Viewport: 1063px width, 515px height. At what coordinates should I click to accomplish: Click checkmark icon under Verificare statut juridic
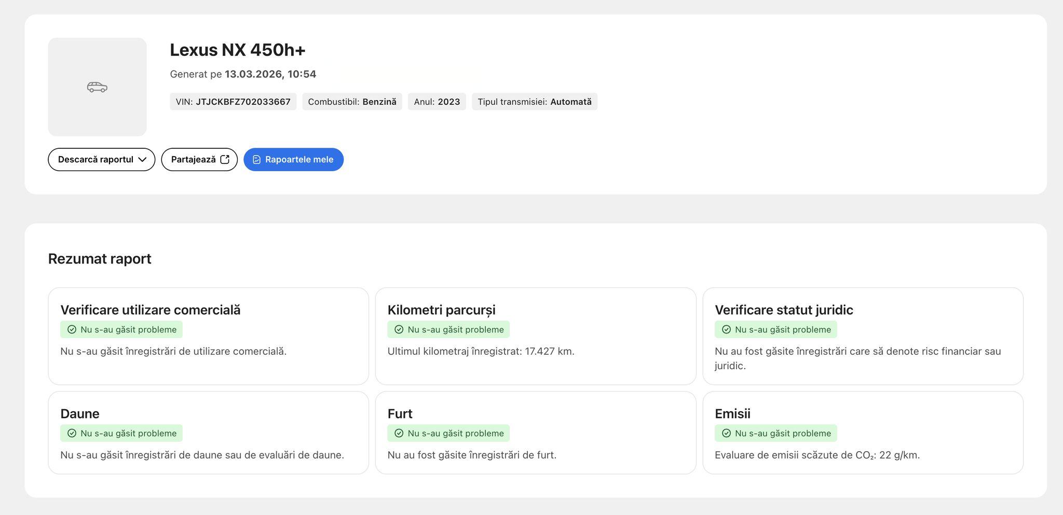pos(726,330)
